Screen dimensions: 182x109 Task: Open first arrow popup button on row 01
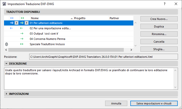pyautogui.click(x=16, y=23)
